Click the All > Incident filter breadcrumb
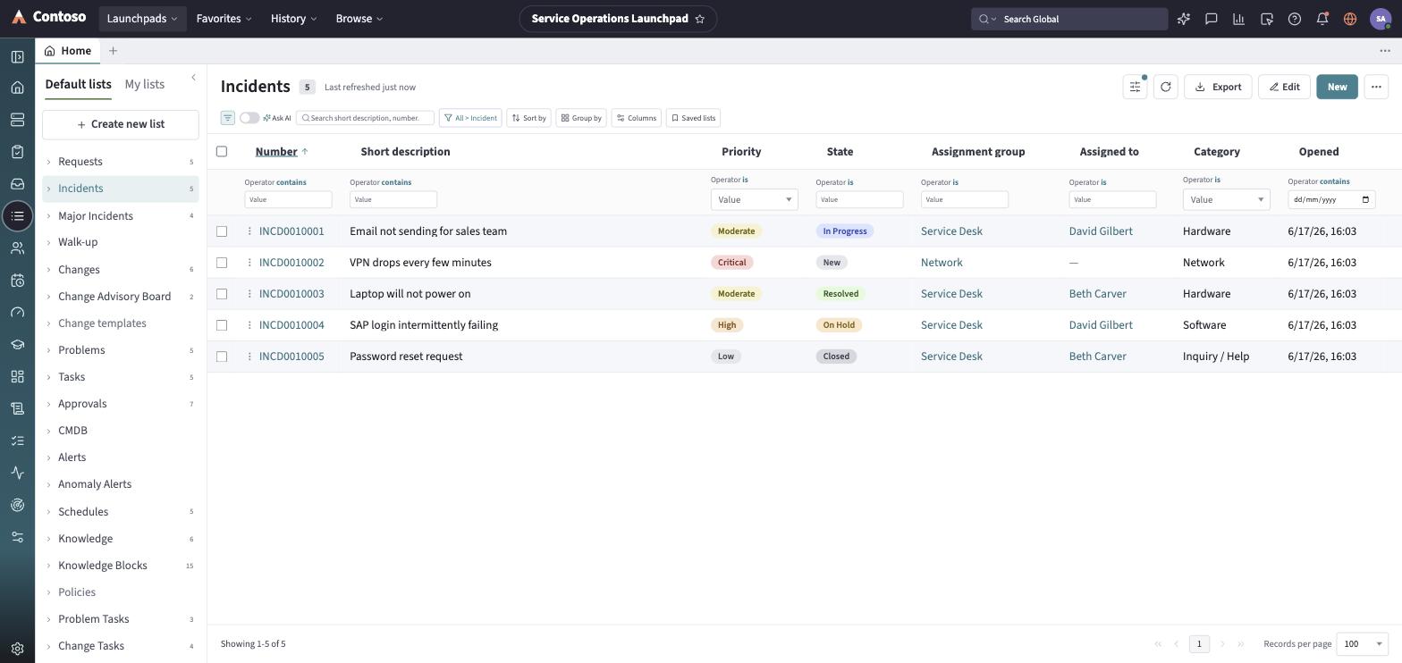This screenshot has width=1402, height=663. coord(470,118)
